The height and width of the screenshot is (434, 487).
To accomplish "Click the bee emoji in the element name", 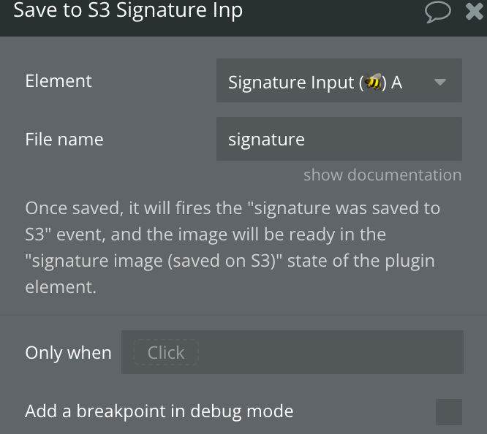I will pos(373,82).
